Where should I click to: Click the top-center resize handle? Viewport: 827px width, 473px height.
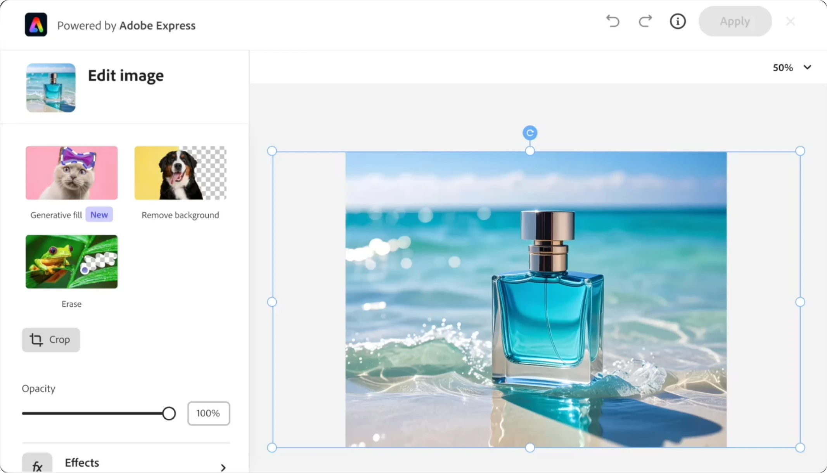pyautogui.click(x=530, y=151)
